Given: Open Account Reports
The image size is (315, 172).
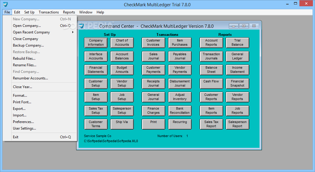Looking at the screenshot, I should [211, 43].
